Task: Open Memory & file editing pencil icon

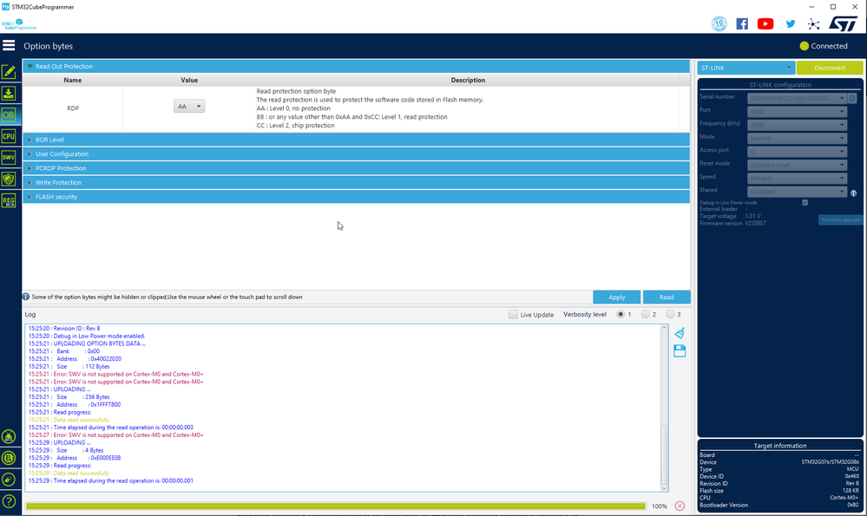Action: coord(9,72)
